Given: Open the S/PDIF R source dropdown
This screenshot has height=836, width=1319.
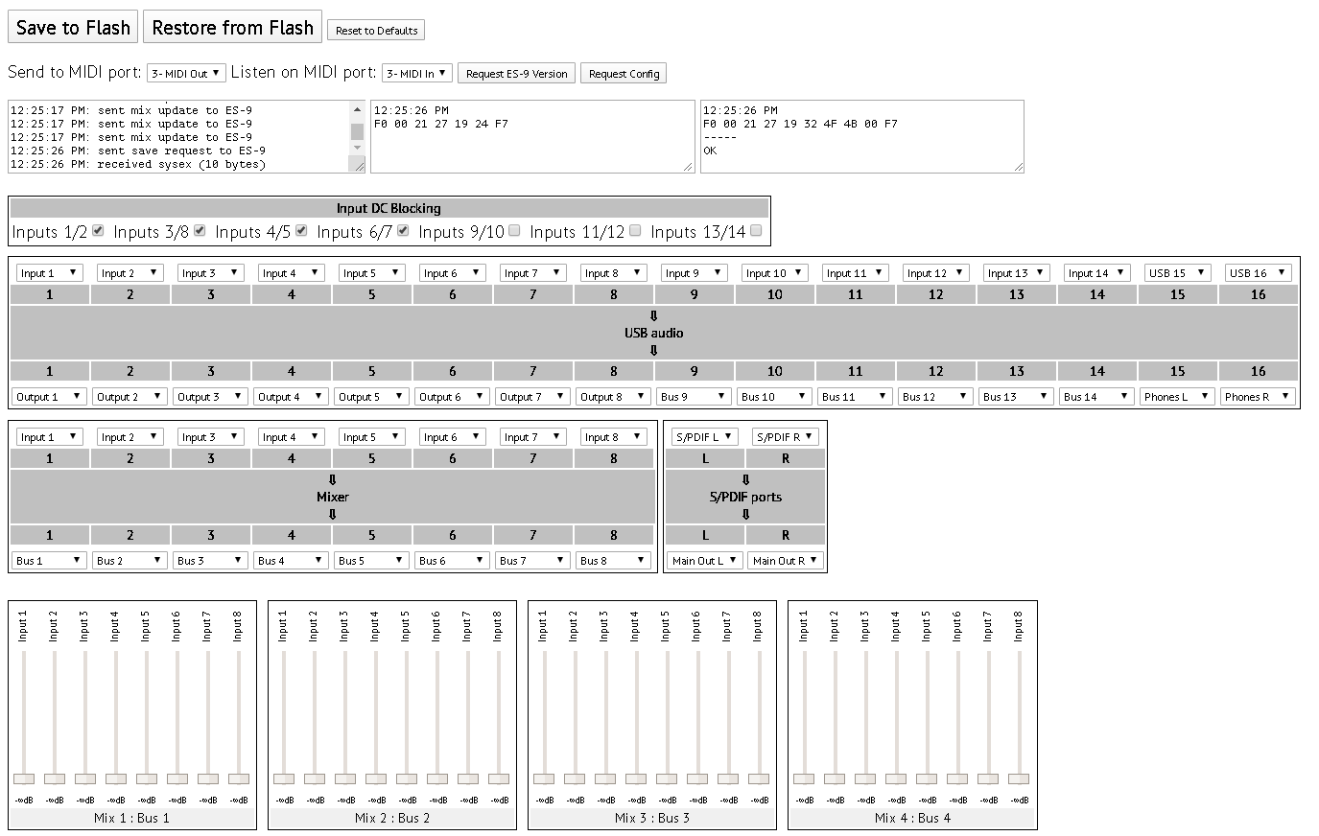Looking at the screenshot, I should 786,437.
